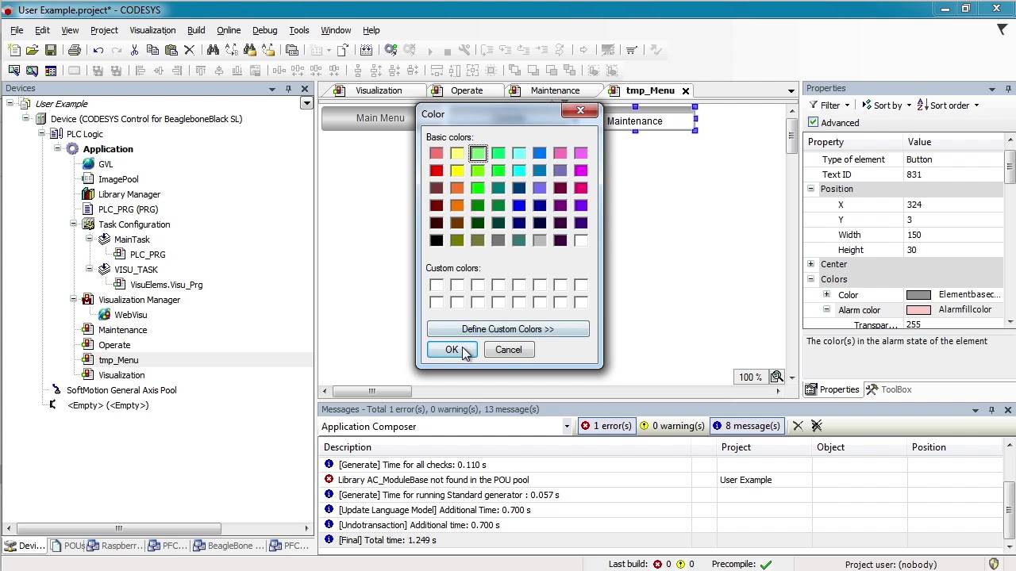Click the shopping cart store icon
This screenshot has width=1016, height=571.
pos(632,50)
